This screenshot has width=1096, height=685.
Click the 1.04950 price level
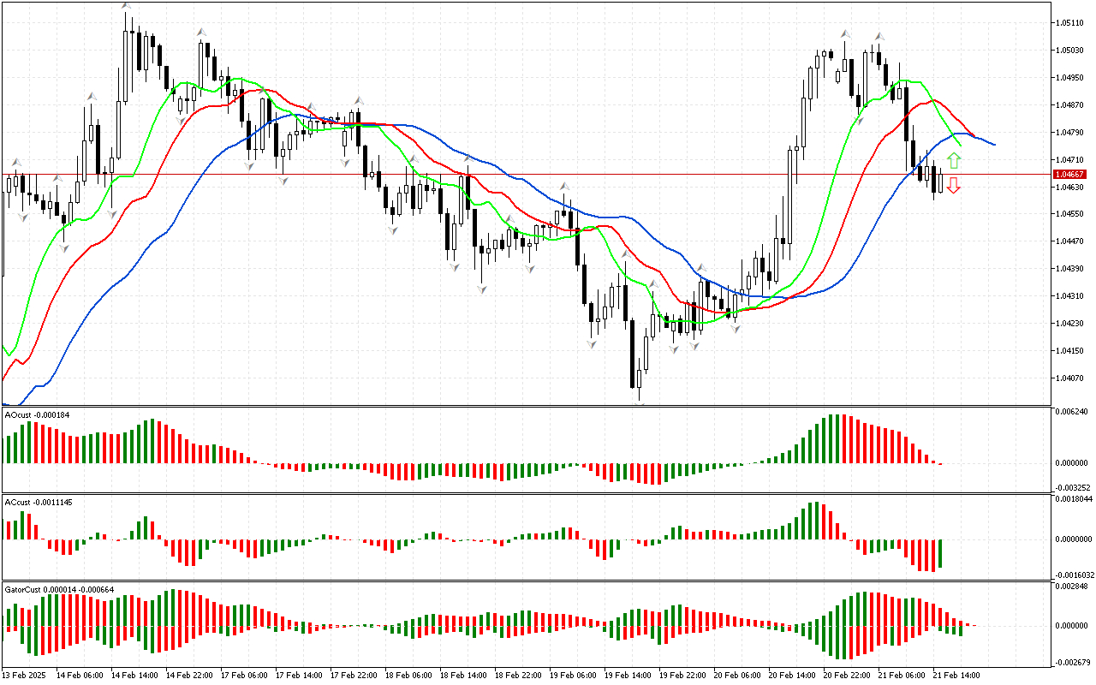pyautogui.click(x=1071, y=78)
